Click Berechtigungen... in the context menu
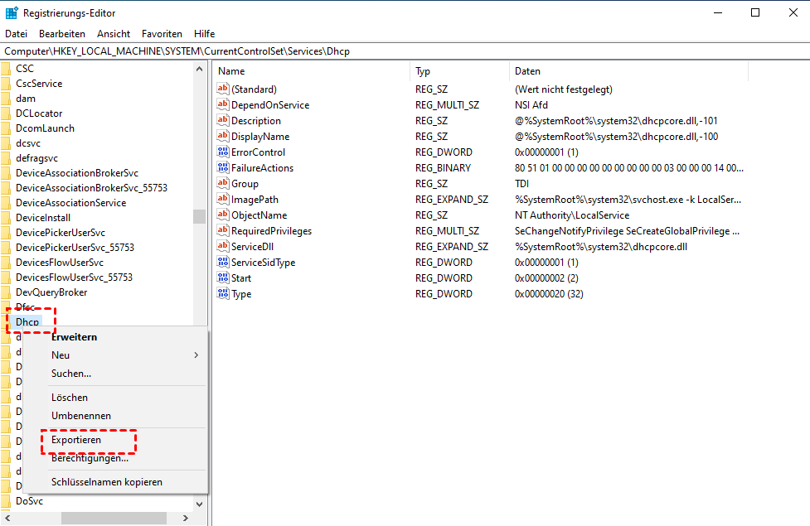Image resolution: width=810 pixels, height=526 pixels. (x=90, y=458)
